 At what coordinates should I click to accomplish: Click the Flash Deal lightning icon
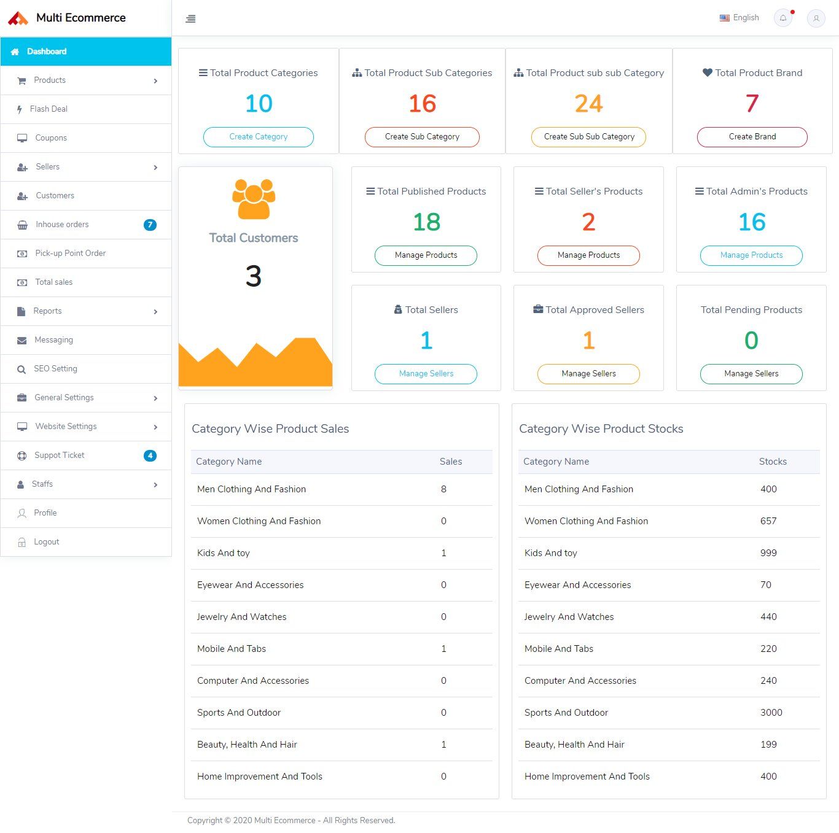tap(20, 109)
